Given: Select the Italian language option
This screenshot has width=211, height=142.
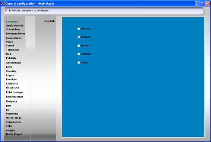Looking at the screenshot, I should click(79, 62).
